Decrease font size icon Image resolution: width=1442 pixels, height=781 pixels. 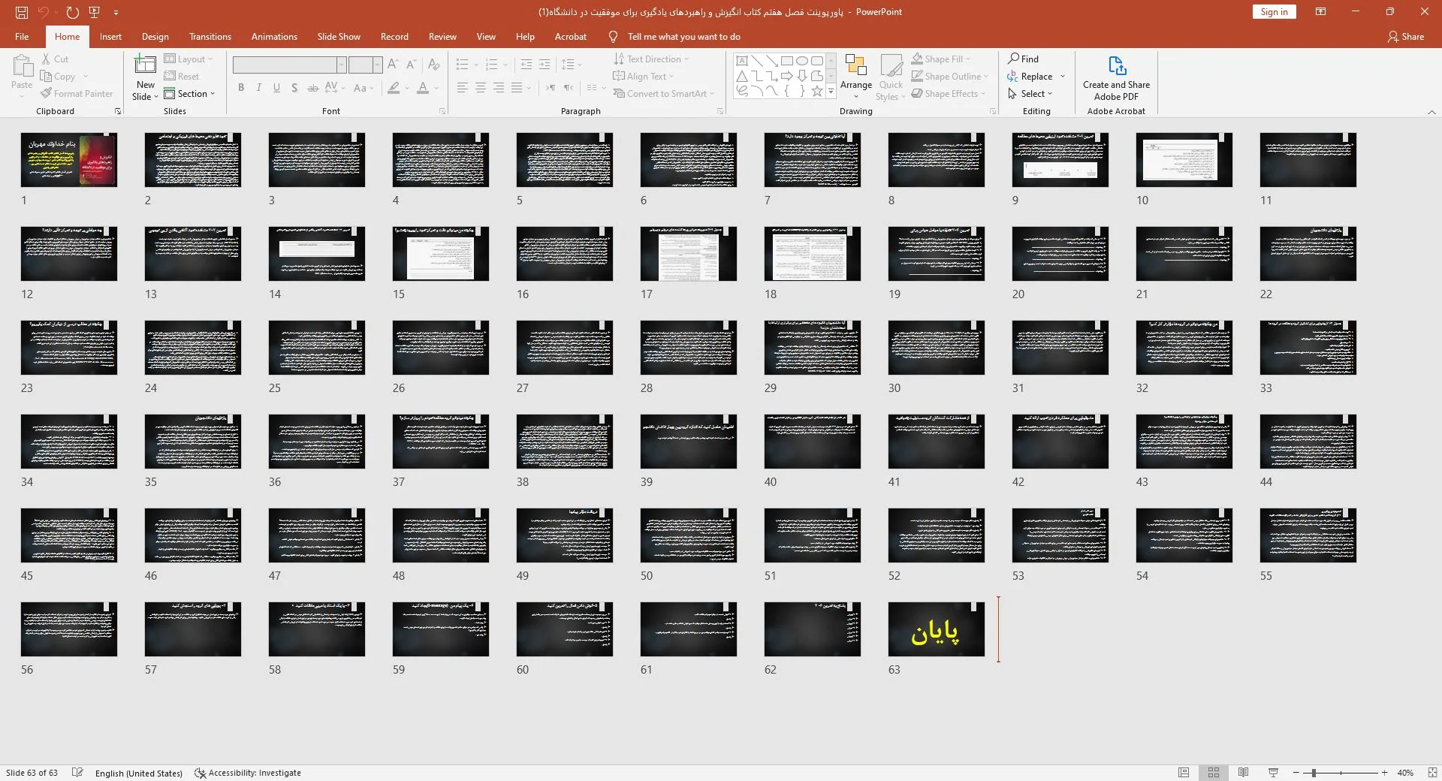click(411, 65)
